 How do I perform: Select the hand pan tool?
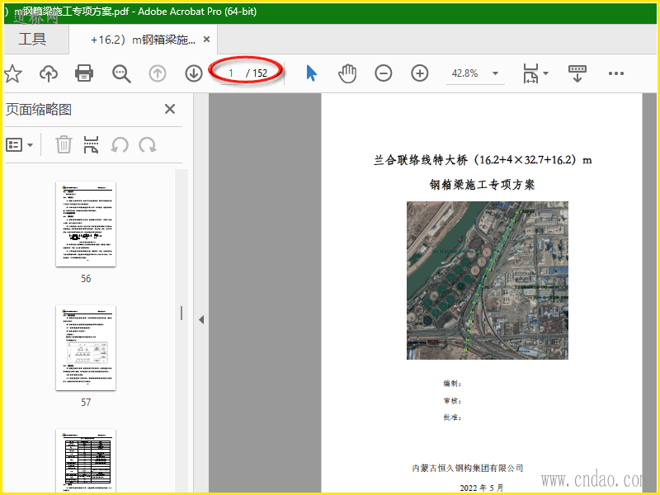click(x=347, y=73)
